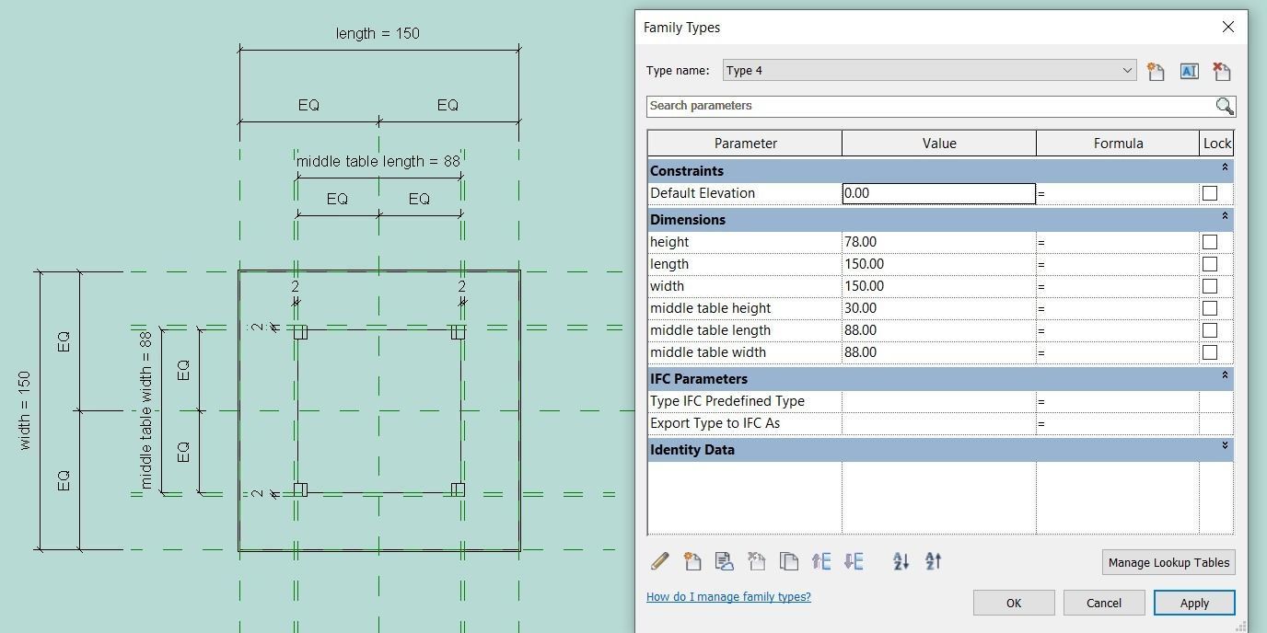Toggle lock for middle table length
The image size is (1267, 633).
click(x=1210, y=330)
